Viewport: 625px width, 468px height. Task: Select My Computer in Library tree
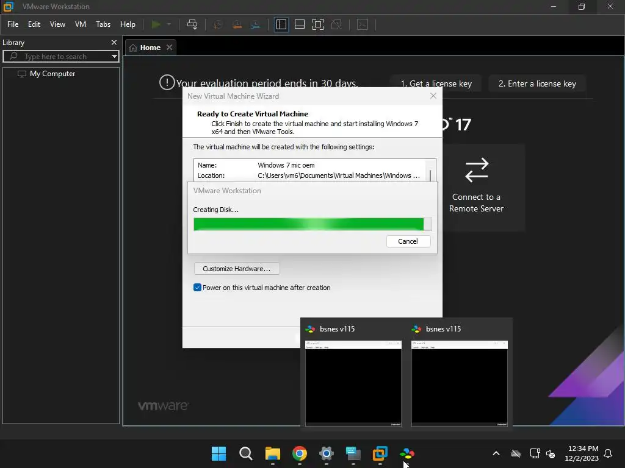tap(46, 74)
